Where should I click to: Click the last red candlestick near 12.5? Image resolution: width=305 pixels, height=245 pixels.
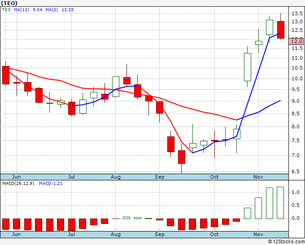(x=281, y=30)
